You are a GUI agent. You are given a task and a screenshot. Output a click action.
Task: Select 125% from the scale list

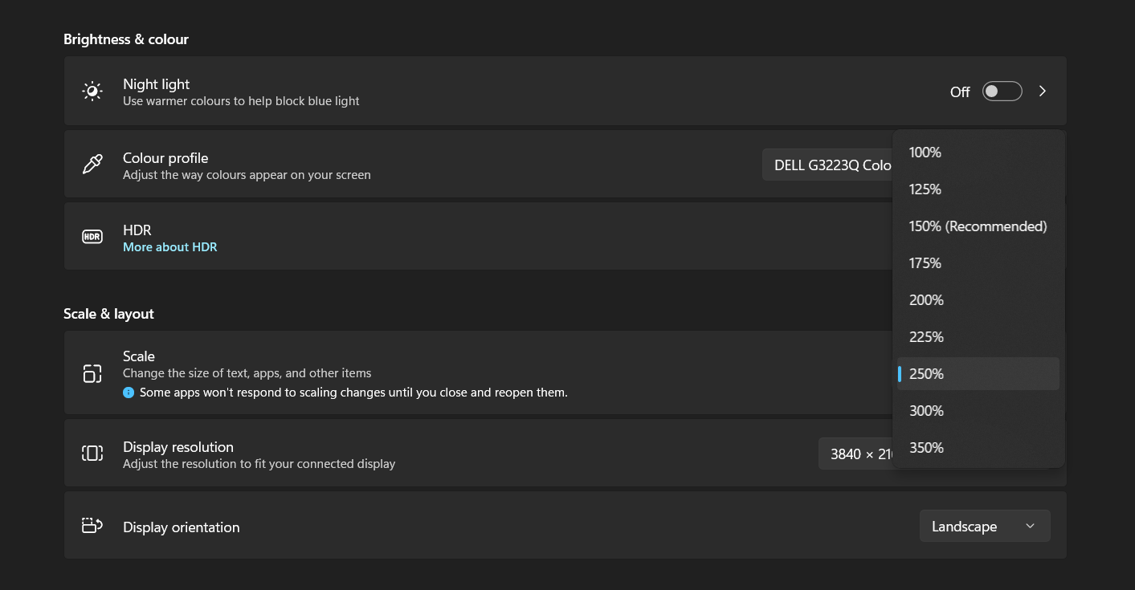[925, 189]
